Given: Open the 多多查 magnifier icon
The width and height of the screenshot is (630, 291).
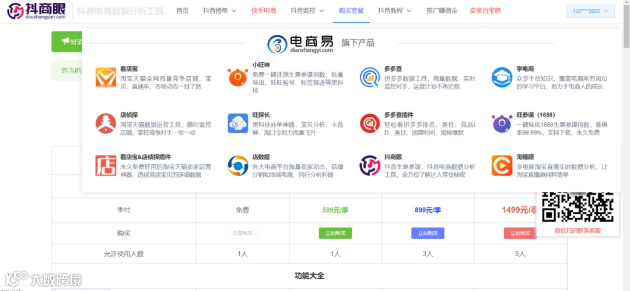Looking at the screenshot, I should (x=370, y=77).
